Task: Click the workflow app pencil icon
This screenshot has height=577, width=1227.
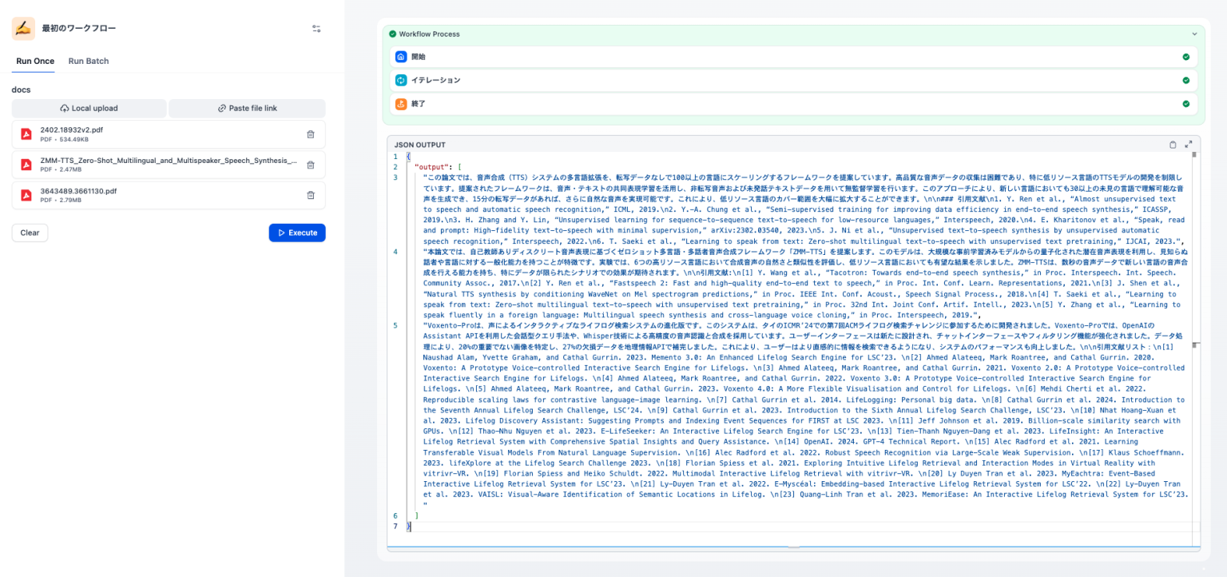Action: pos(23,28)
